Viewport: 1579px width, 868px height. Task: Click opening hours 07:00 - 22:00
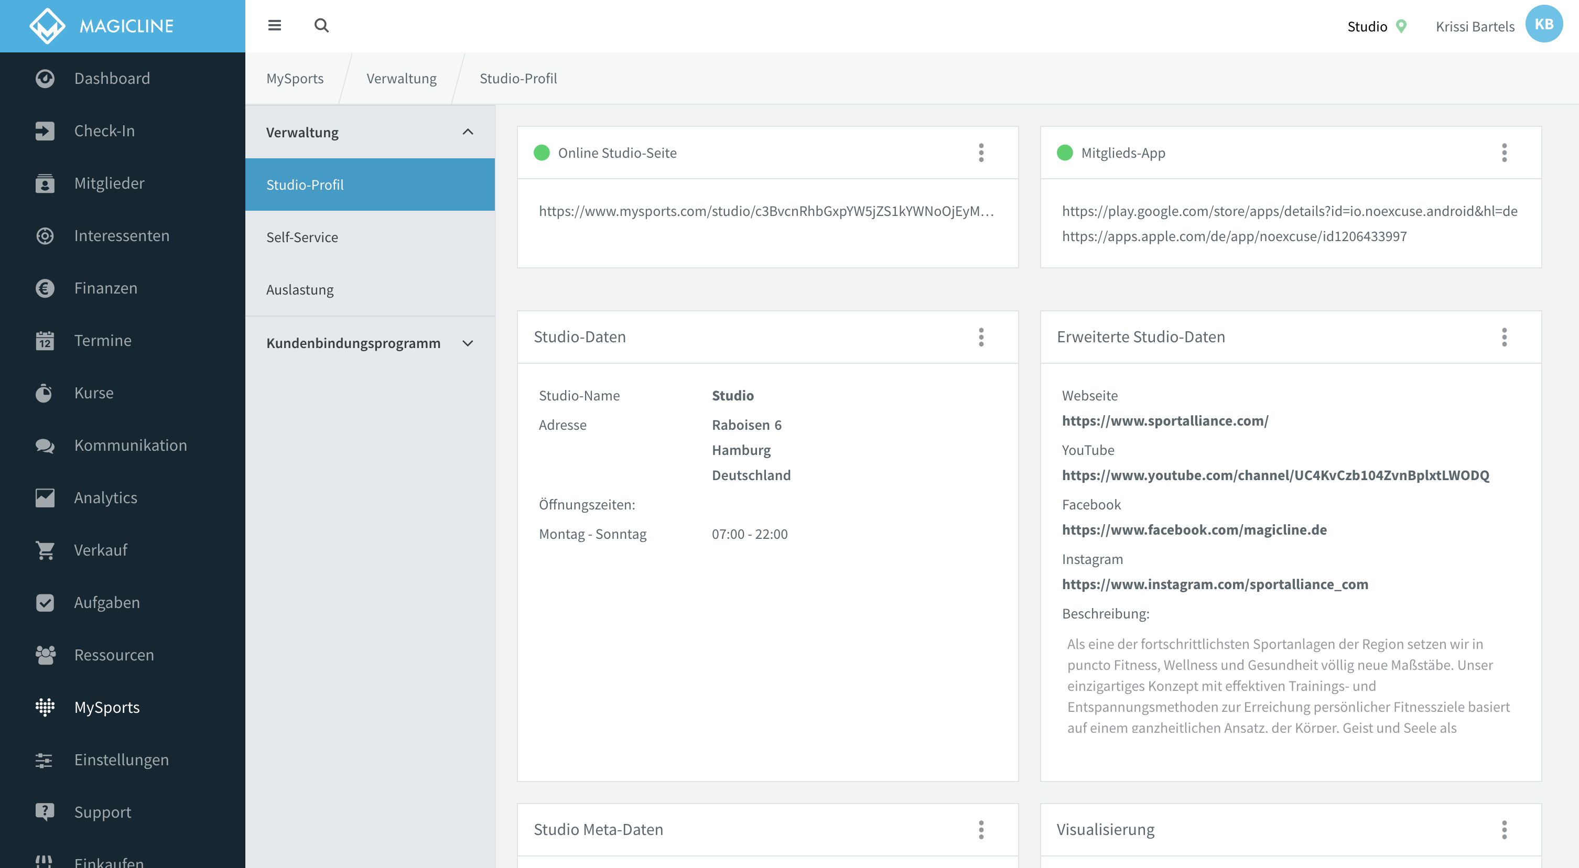(750, 534)
